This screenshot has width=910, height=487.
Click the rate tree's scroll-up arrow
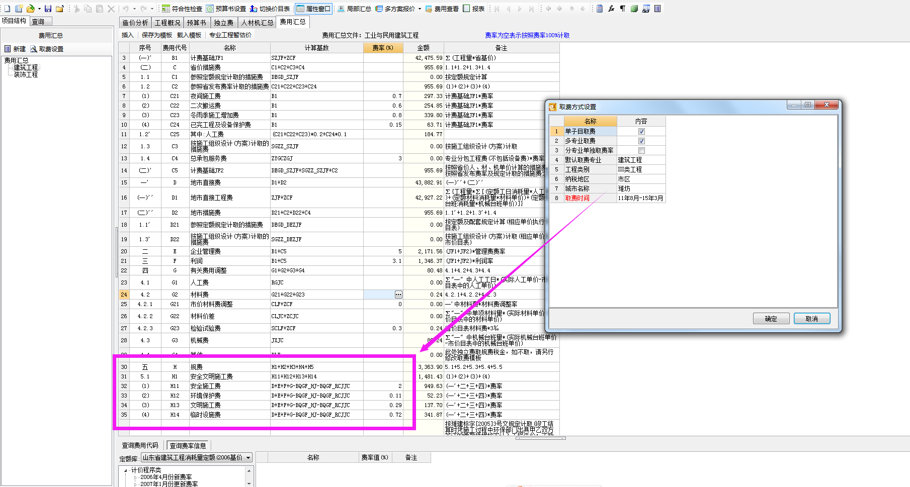[x=249, y=471]
